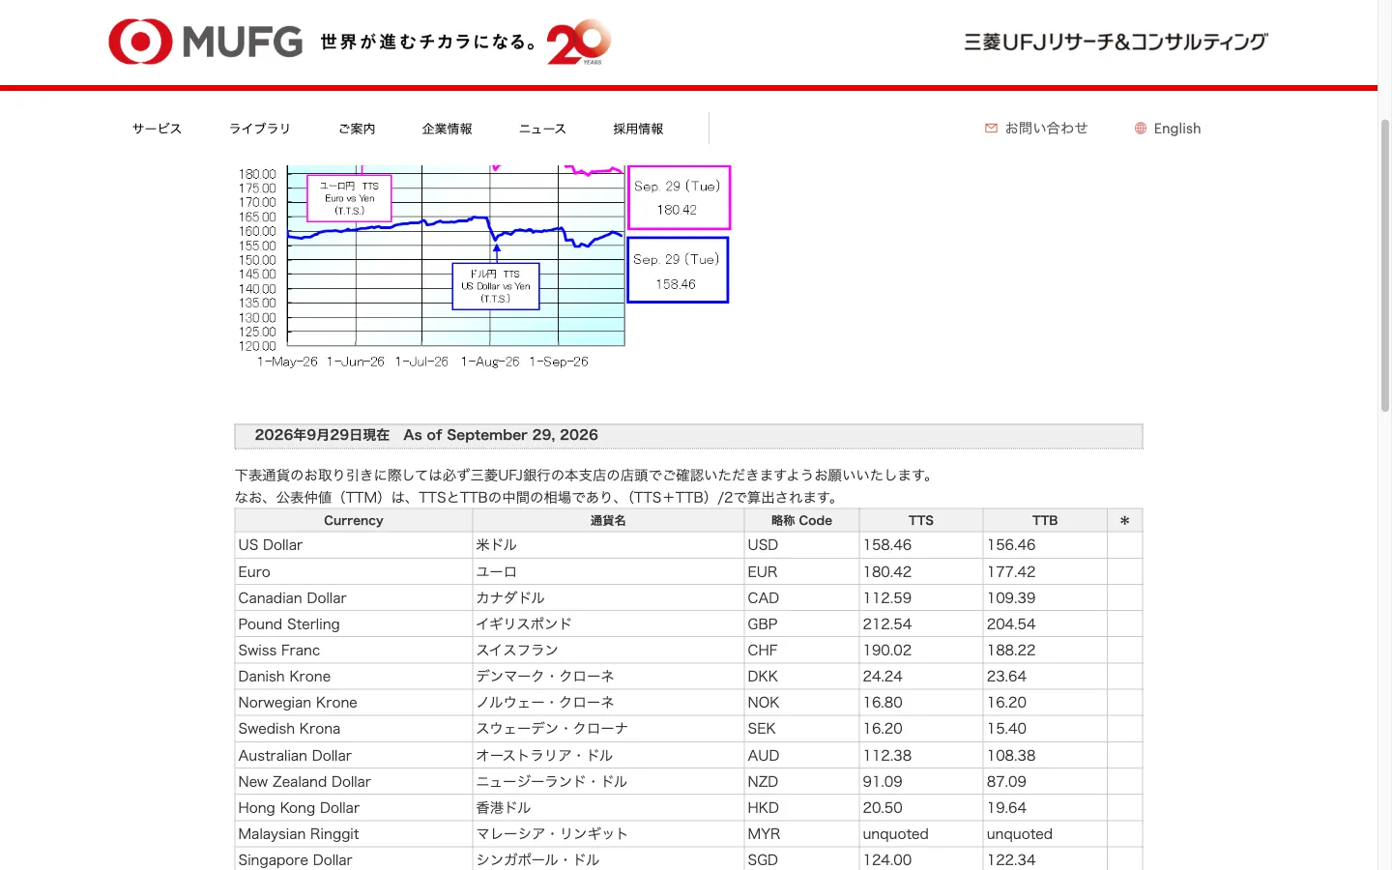The height and width of the screenshot is (870, 1392).
Task: Open the ライブラリ menu
Action: 259,129
